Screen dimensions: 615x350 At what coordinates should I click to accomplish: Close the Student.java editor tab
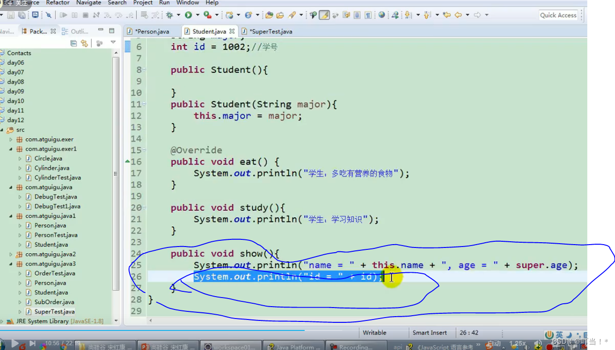click(x=232, y=31)
